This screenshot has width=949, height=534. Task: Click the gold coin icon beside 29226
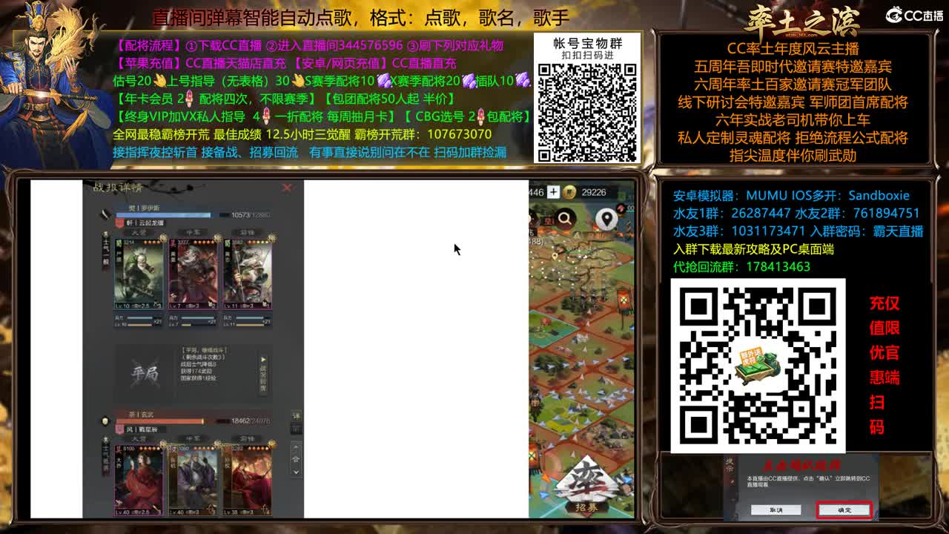(x=569, y=192)
